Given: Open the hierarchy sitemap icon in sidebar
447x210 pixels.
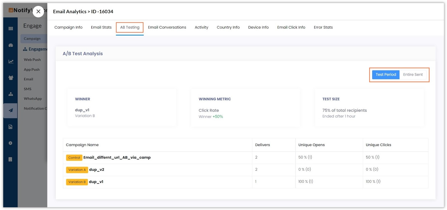Looking at the screenshot, I should pos(11,94).
